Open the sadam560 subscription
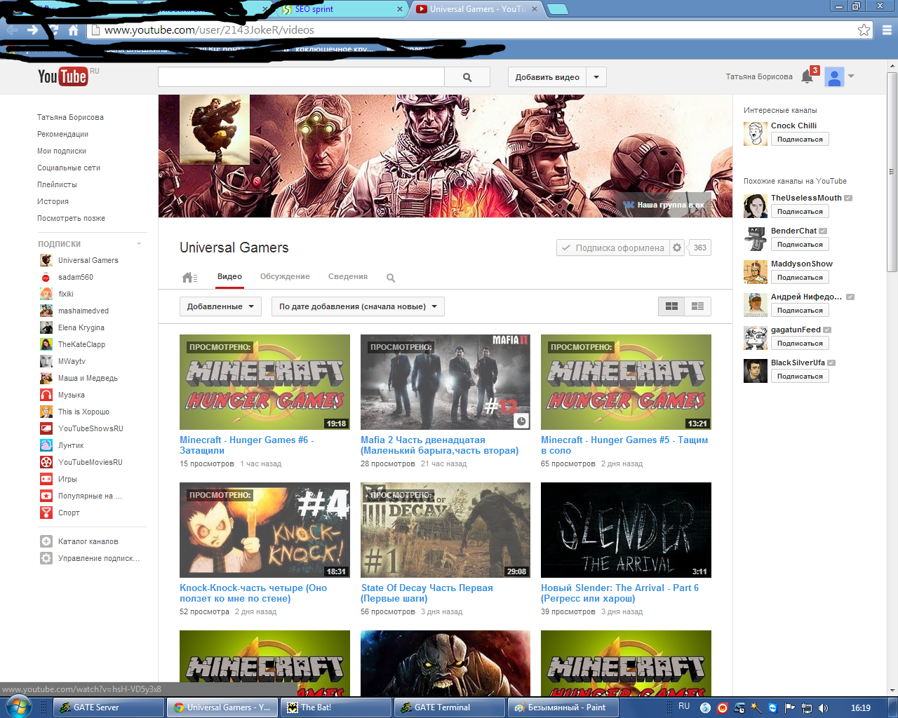 point(67,277)
